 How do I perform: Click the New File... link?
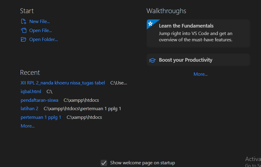click(40, 21)
